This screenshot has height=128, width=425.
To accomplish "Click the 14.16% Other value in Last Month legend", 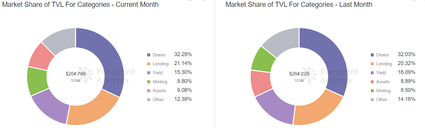I will (406, 99).
